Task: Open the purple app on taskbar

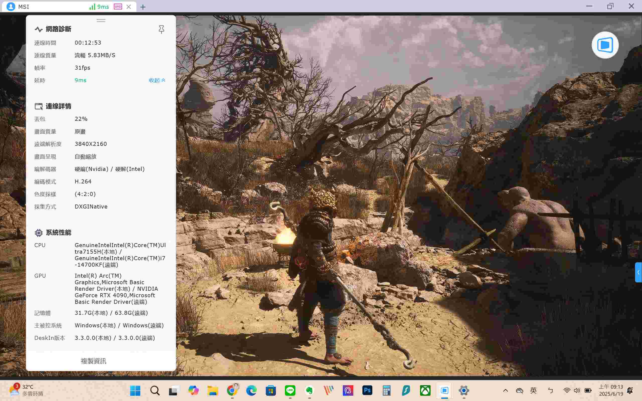Action: point(348,390)
